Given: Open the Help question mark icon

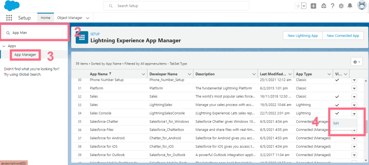Looking at the screenshot, I should pos(332,6).
